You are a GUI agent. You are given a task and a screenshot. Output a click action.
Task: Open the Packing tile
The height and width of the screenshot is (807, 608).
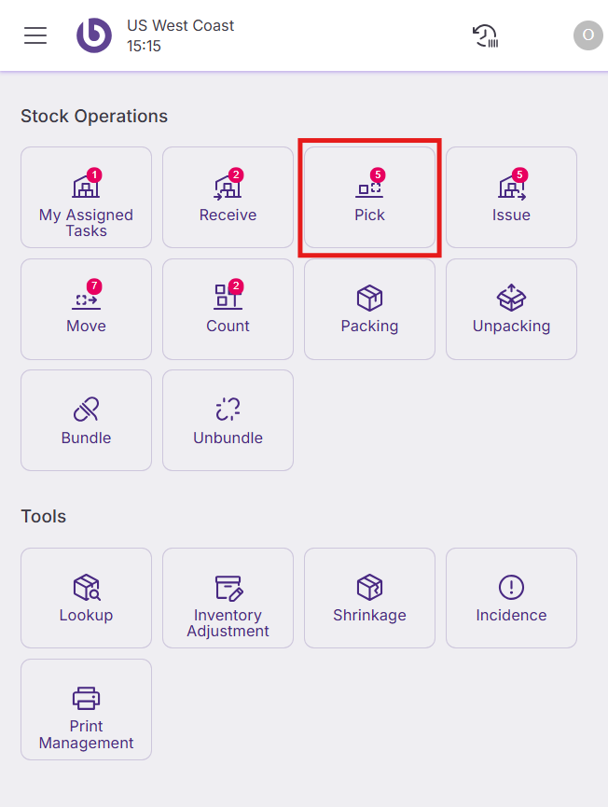(369, 309)
